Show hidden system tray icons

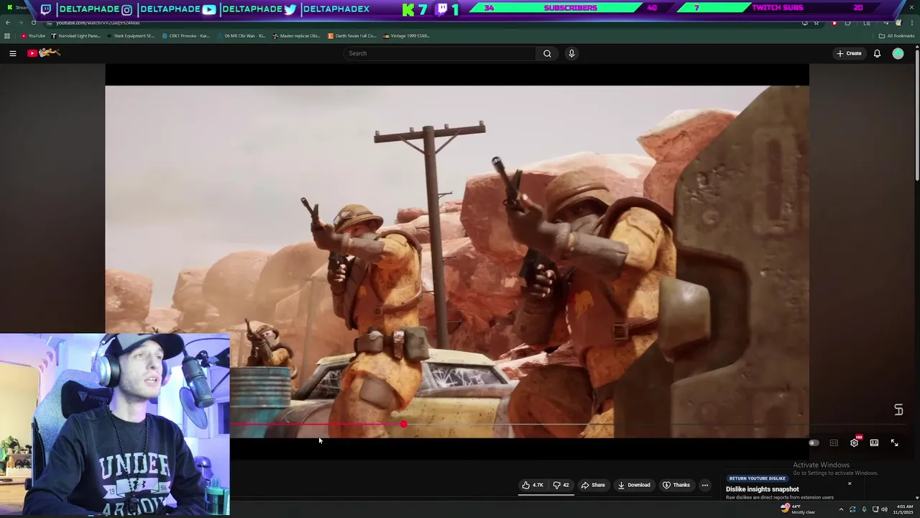tap(841, 509)
